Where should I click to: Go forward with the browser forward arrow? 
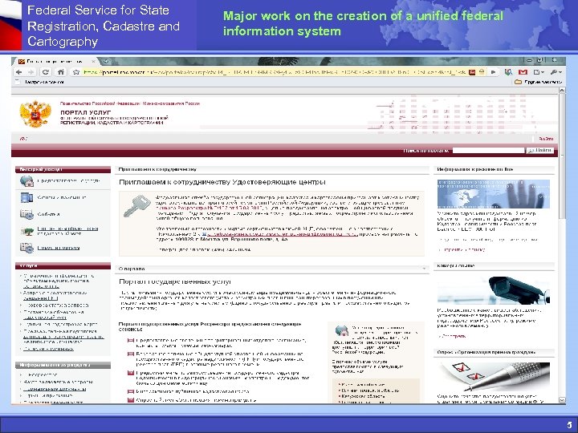[x=31, y=72]
